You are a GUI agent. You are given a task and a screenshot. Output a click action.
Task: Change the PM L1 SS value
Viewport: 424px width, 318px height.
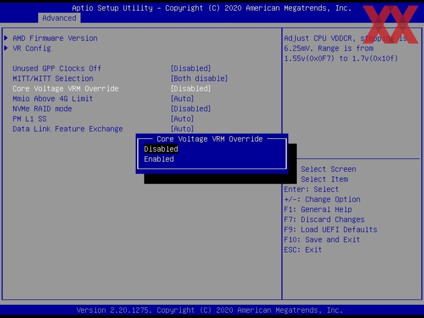(x=182, y=119)
